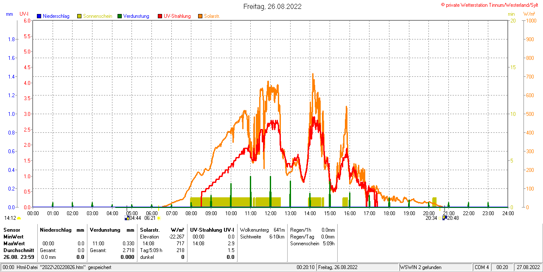Click the red UV-Strahlung legend swatch
Image resolution: width=543 pixels, height=272 pixels.
[x=160, y=16]
